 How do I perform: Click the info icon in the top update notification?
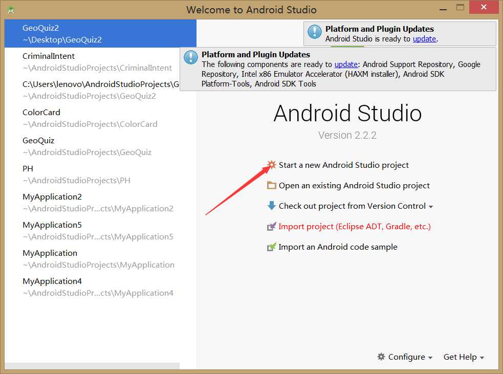click(x=314, y=32)
